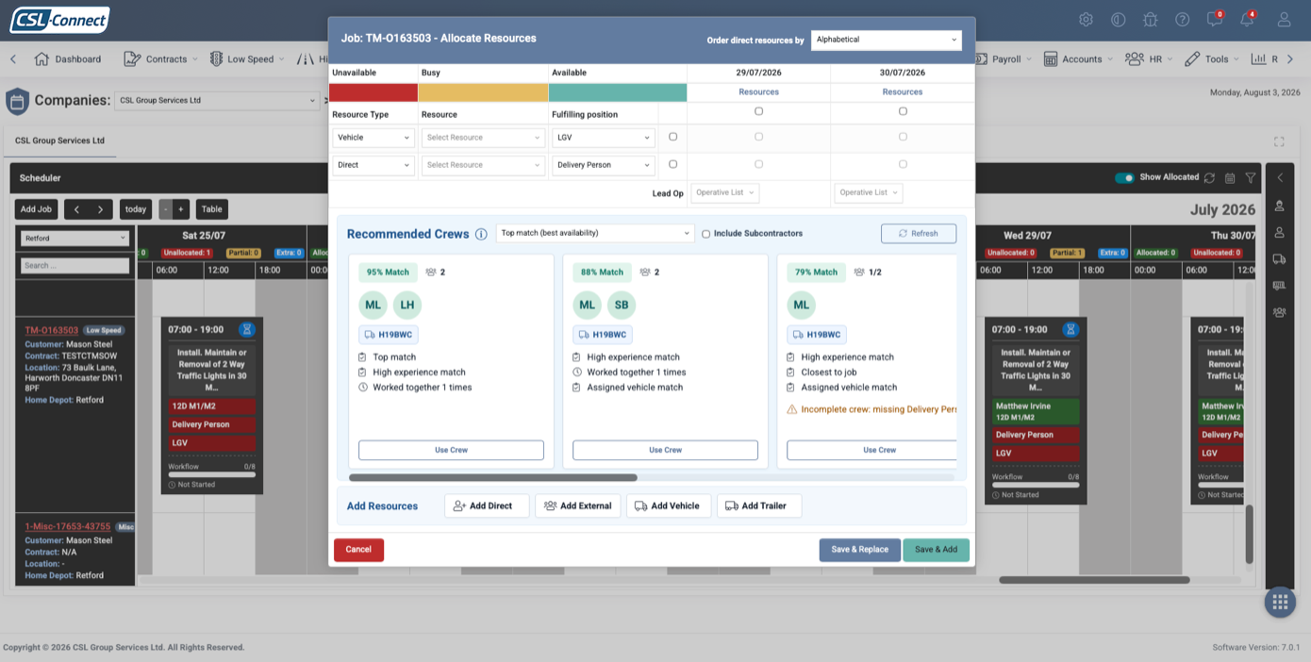The width and height of the screenshot is (1311, 662).
Task: Tick LGV checkbox for 29/07/2026
Action: [x=759, y=137]
